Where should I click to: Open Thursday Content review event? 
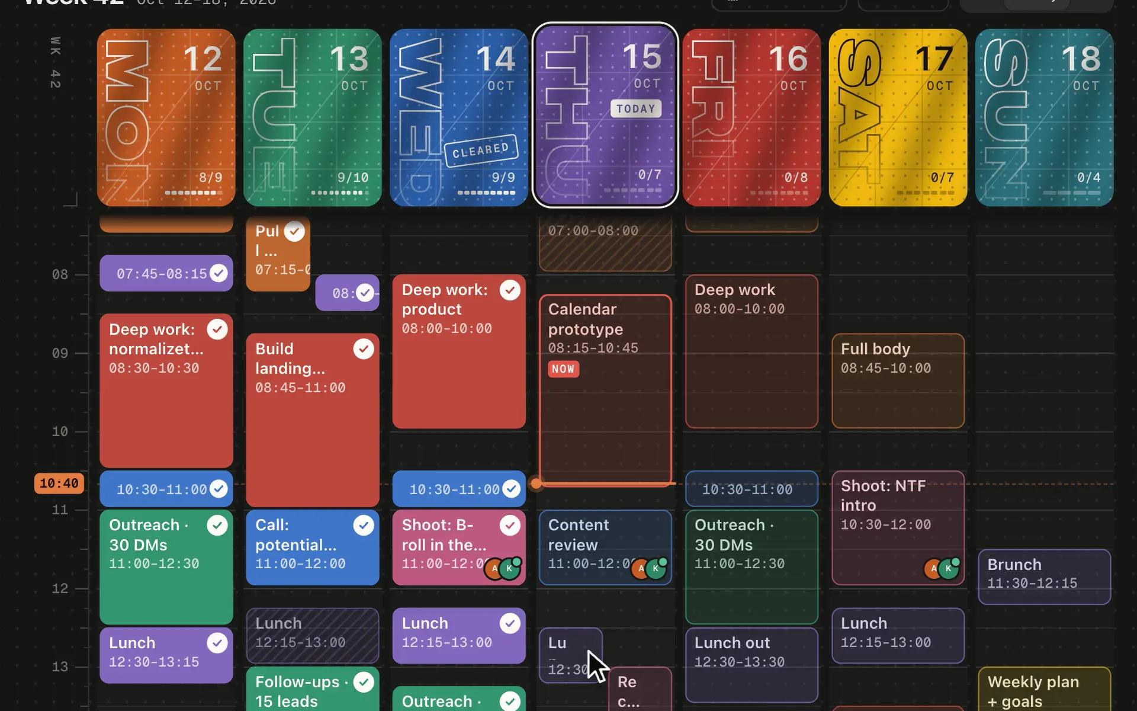coord(605,547)
